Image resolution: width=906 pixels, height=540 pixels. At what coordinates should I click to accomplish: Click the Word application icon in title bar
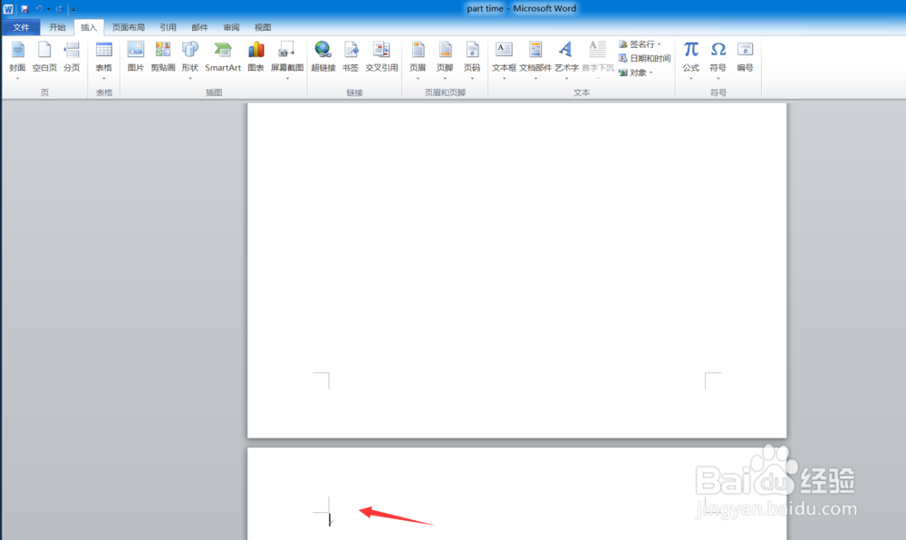click(x=8, y=9)
